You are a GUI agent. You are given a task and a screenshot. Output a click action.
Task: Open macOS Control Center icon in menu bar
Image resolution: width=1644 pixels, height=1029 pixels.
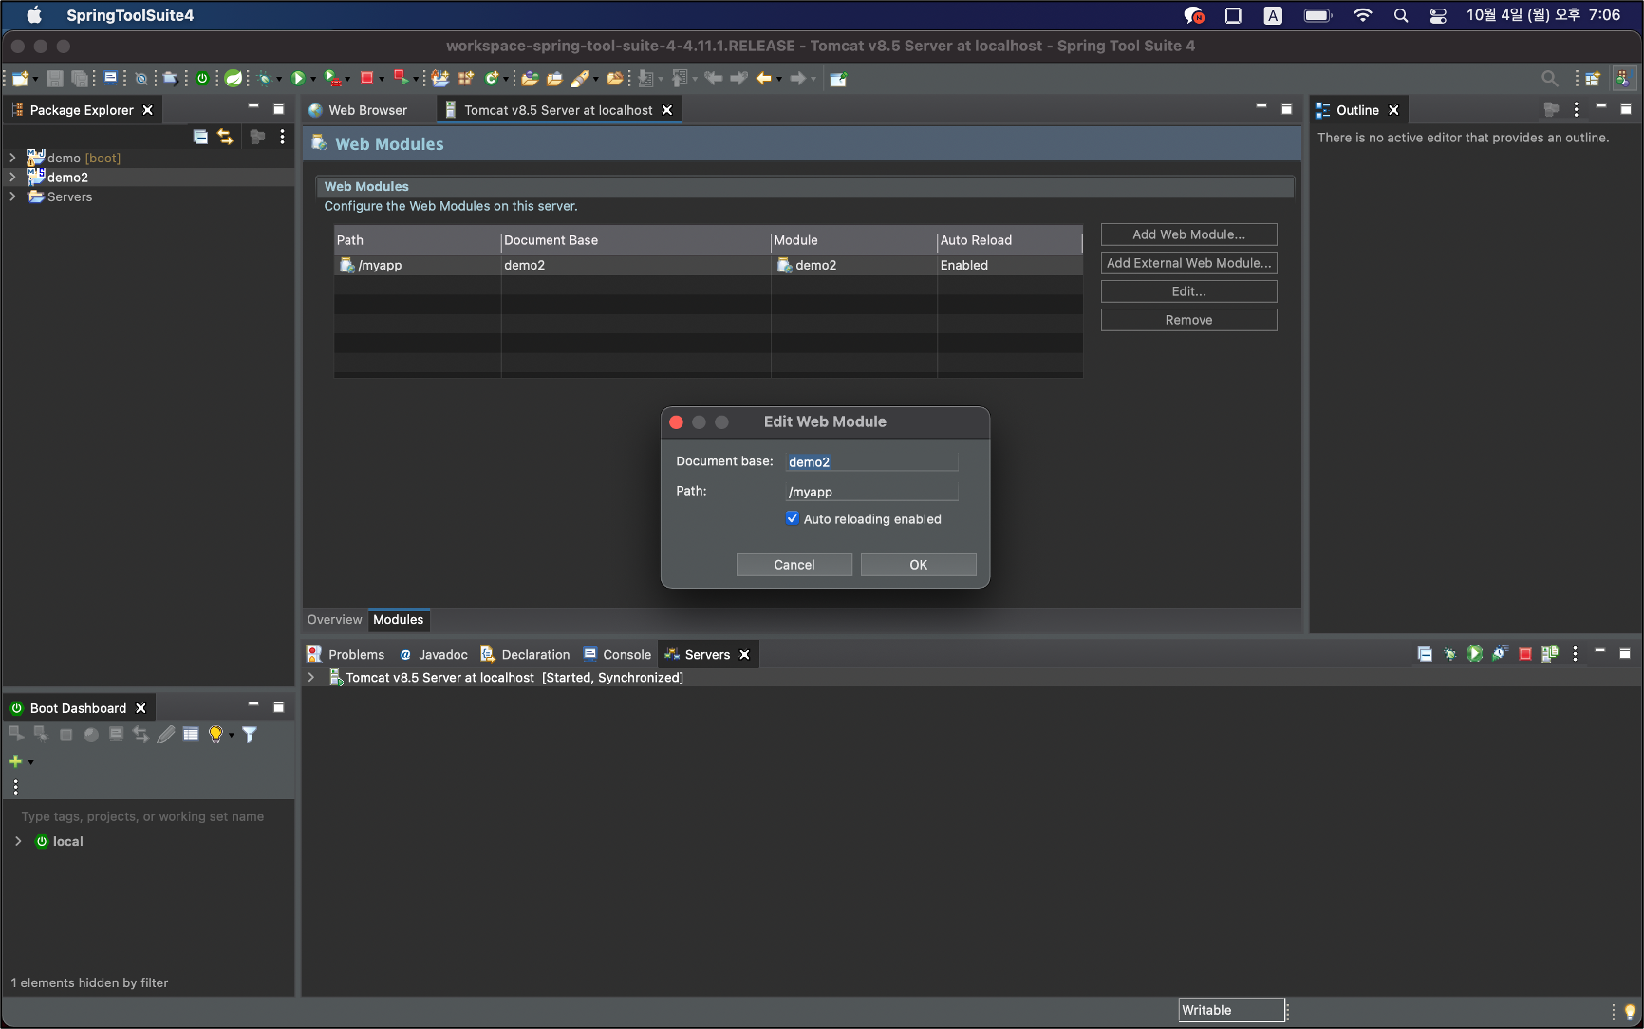coord(1438,15)
